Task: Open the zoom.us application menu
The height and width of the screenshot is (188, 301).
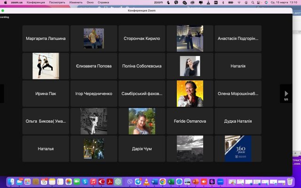Action: pos(17,2)
